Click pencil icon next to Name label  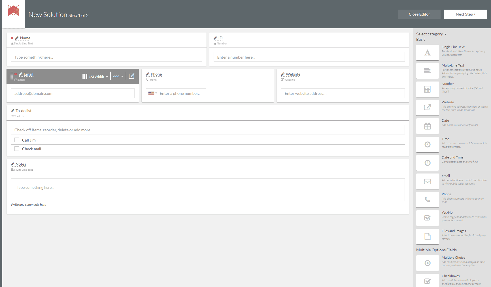[x=17, y=38]
